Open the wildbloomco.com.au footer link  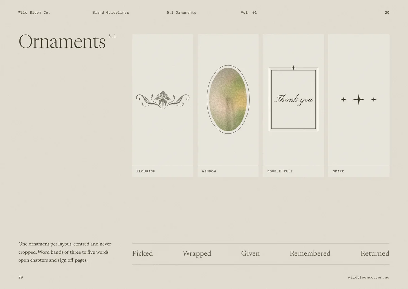click(x=369, y=277)
